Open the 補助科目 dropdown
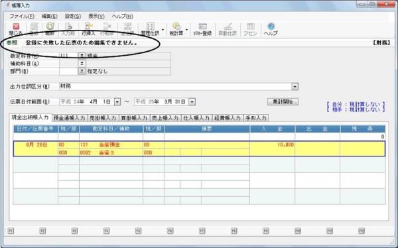 [82, 63]
